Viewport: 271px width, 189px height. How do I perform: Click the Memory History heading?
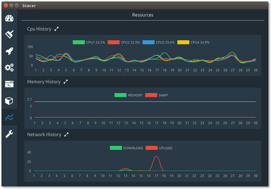44,82
